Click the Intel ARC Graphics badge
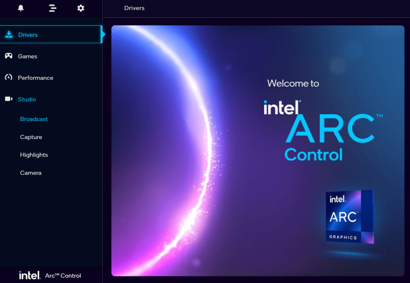Screen dimensions: 410x283 click(350, 217)
